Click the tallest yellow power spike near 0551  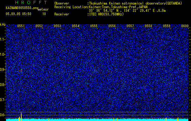pyautogui.click(x=21, y=116)
